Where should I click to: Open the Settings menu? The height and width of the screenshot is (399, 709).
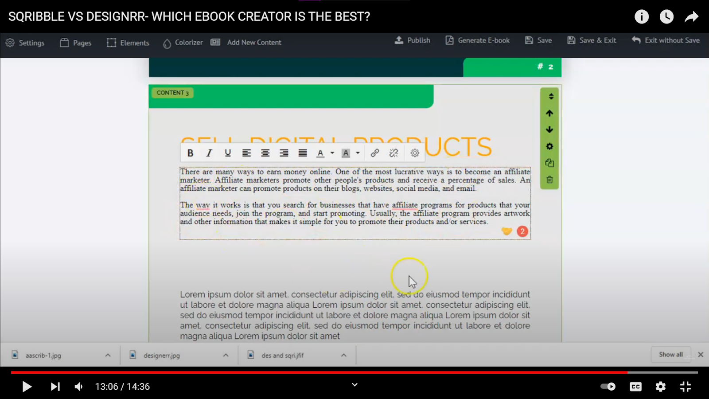[x=25, y=43]
